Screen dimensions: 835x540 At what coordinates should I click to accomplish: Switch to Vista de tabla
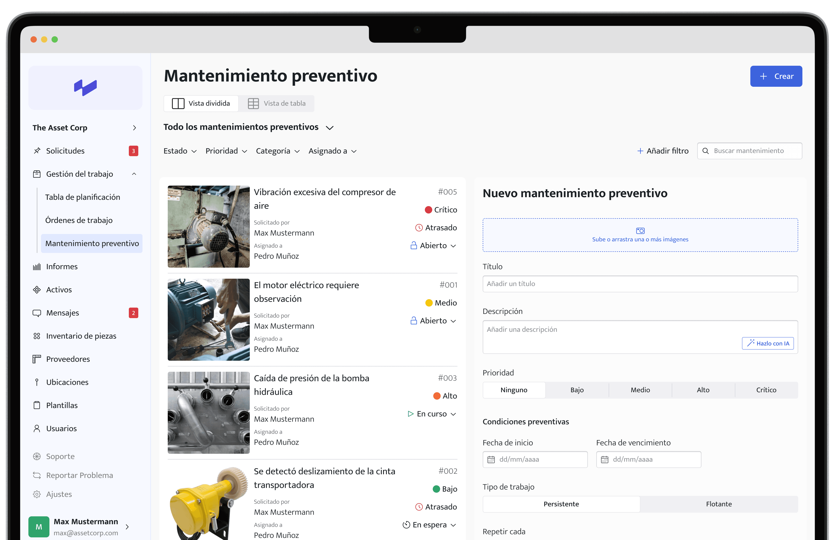(277, 103)
